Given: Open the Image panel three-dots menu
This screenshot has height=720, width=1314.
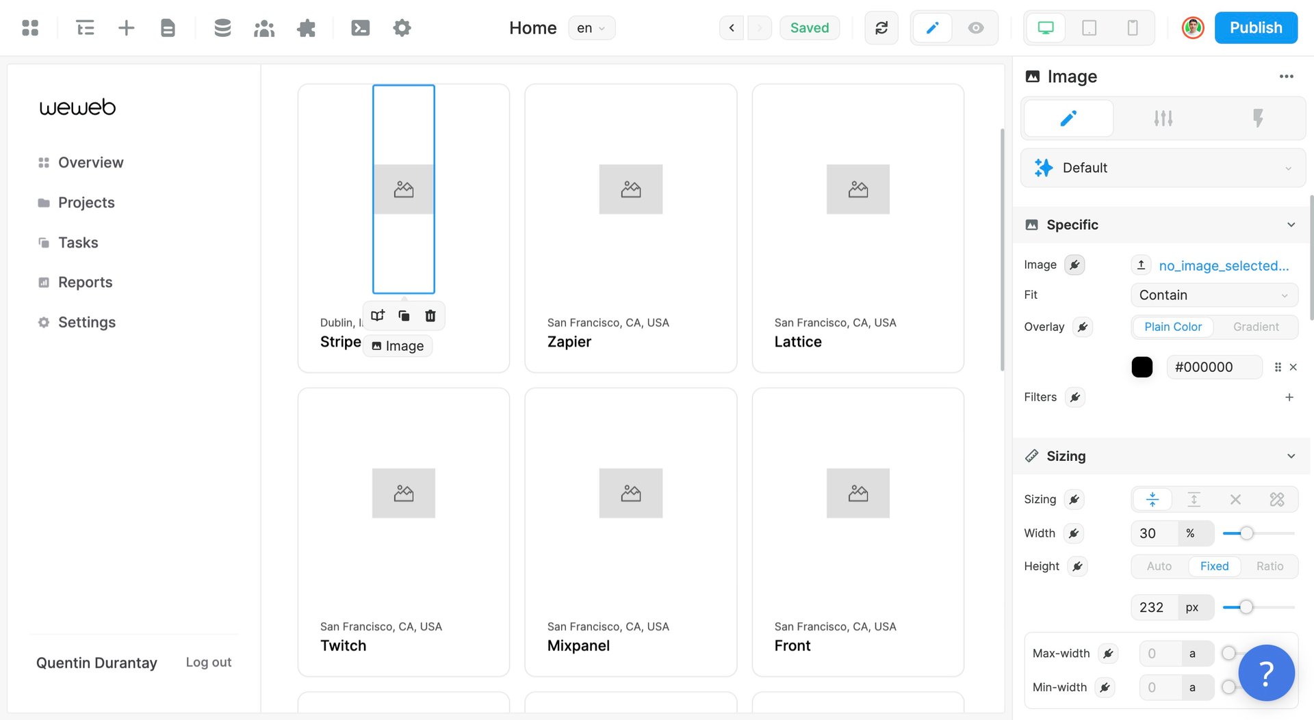Looking at the screenshot, I should (x=1287, y=77).
